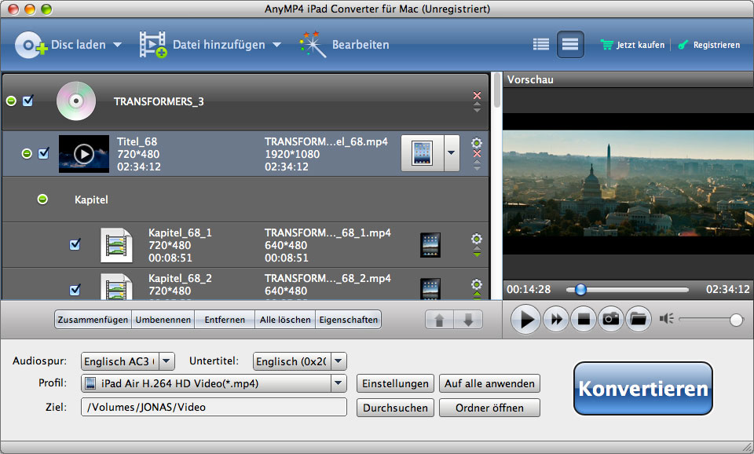Collapse the TRANSFORMERS_3 disc entry
754x454 pixels.
tap(11, 101)
